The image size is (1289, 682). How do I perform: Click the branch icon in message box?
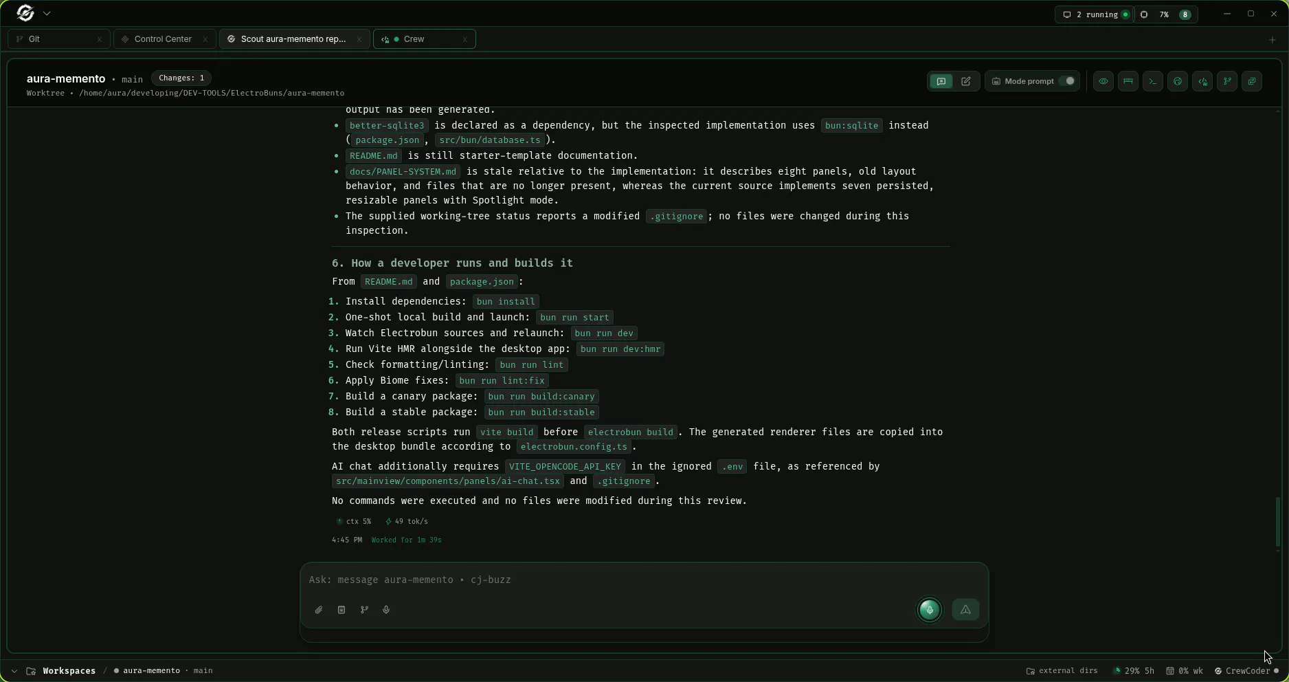(364, 610)
